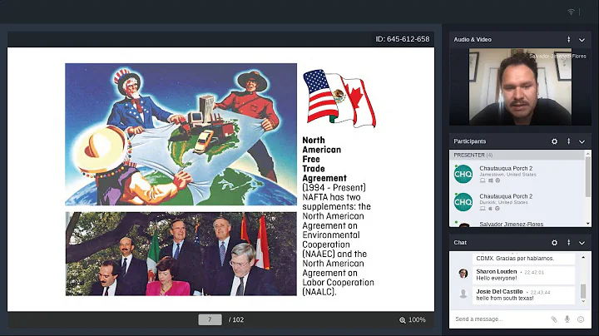Click the 'hello from south texas!' message
The image size is (599, 336).
(505, 299)
